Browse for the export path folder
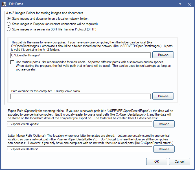 [x=164, y=124]
